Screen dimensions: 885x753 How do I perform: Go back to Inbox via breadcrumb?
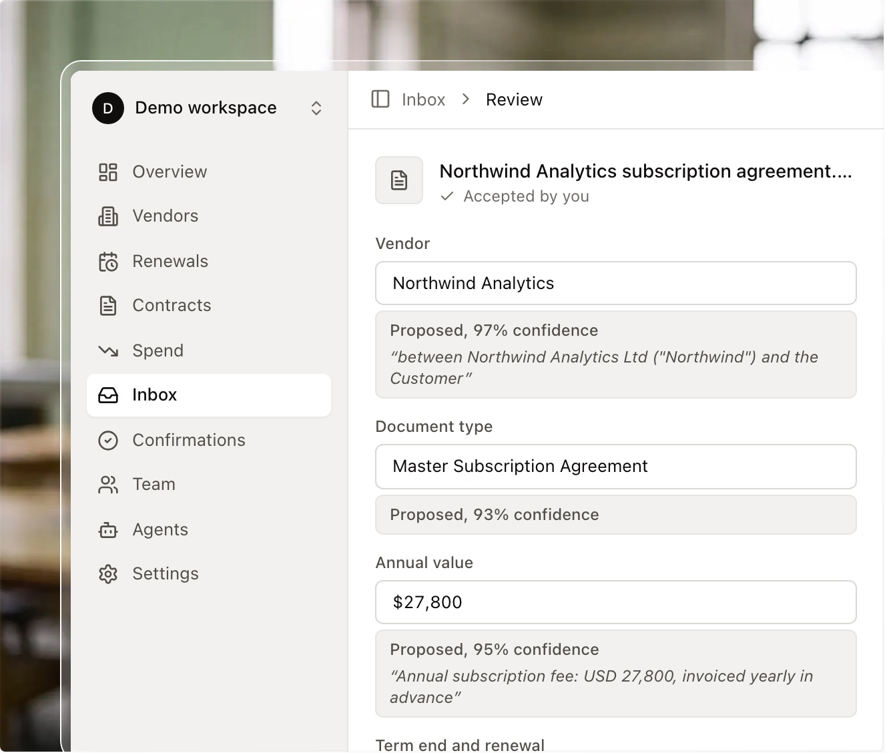pos(423,99)
